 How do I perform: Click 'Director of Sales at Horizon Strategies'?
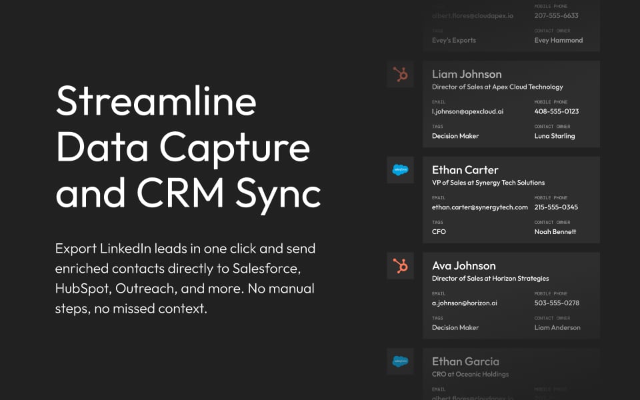tap(490, 279)
